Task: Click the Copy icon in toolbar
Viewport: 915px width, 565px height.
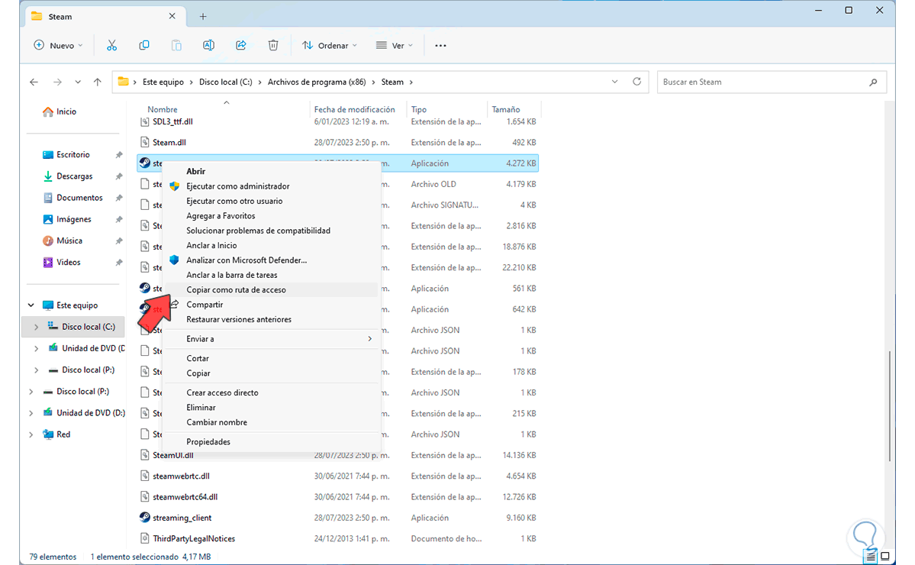Action: coord(144,46)
